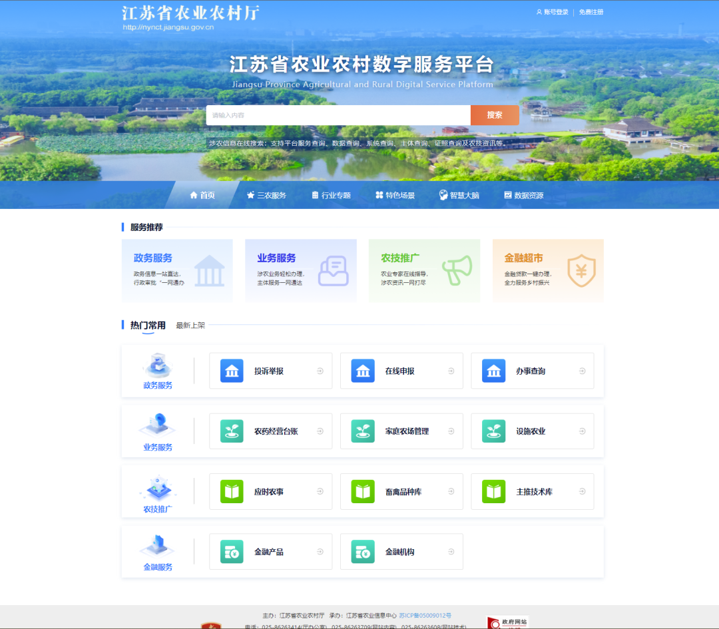
Task: Click the arrow beside 主推技术库
Action: pyautogui.click(x=582, y=492)
